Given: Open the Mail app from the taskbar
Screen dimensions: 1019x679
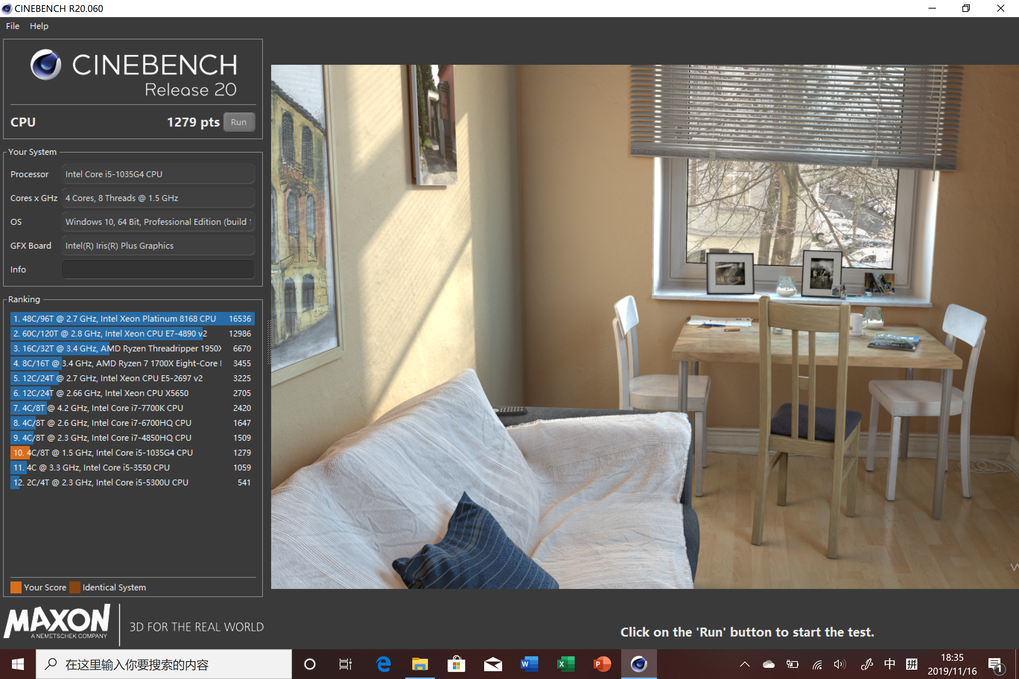Looking at the screenshot, I should click(x=493, y=664).
